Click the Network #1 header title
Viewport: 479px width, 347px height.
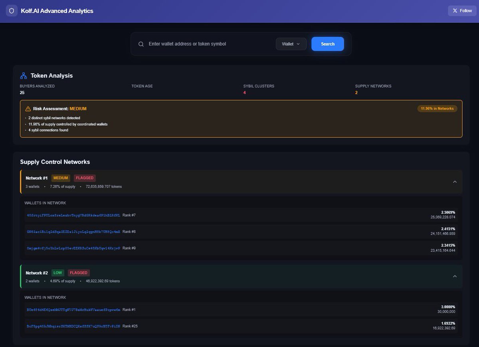click(37, 178)
